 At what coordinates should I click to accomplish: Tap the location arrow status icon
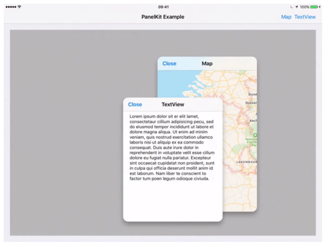297,7
